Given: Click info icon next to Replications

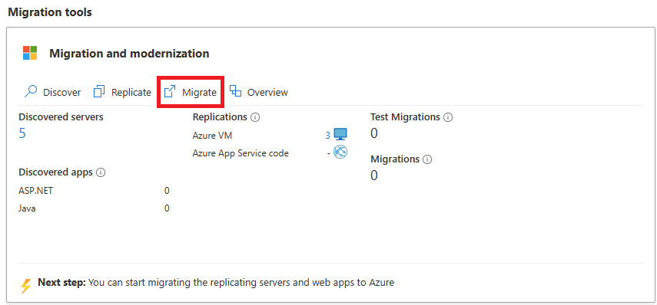Looking at the screenshot, I should point(255,117).
